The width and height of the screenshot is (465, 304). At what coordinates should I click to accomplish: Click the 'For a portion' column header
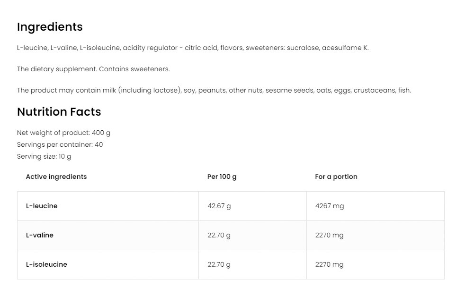pyautogui.click(x=336, y=177)
